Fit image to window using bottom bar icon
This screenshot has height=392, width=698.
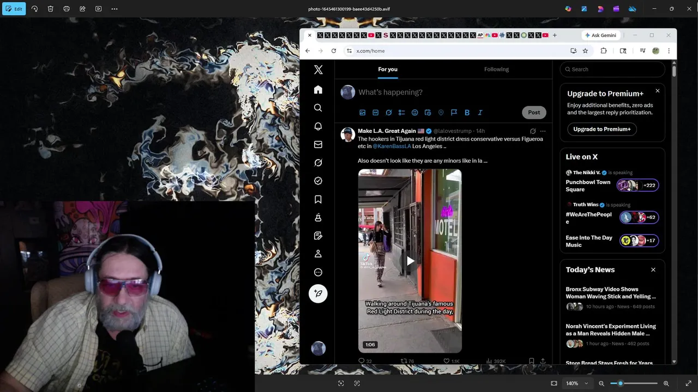(x=554, y=383)
